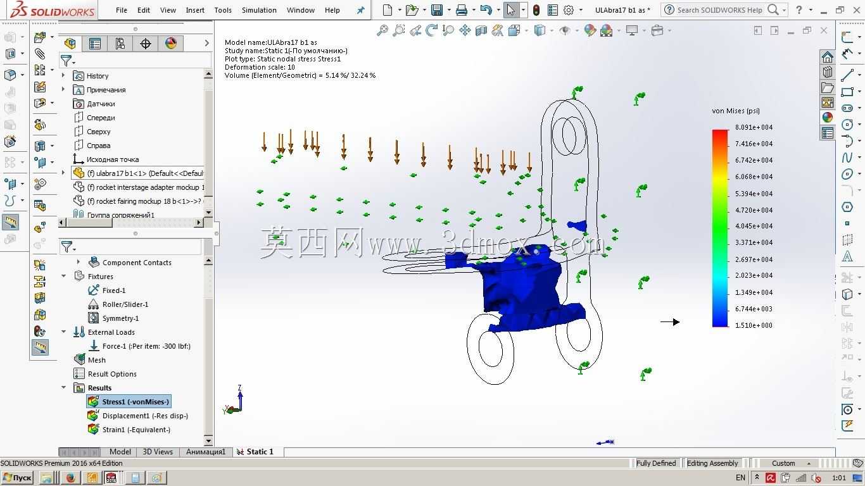
Task: Click the Edit Appearance color ball icon
Action: tap(590, 30)
